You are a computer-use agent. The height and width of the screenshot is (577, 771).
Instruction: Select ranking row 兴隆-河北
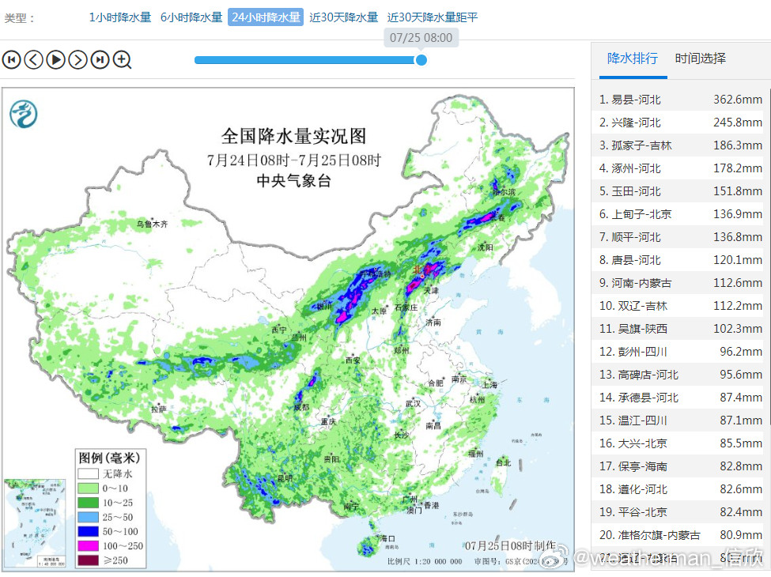pos(678,123)
